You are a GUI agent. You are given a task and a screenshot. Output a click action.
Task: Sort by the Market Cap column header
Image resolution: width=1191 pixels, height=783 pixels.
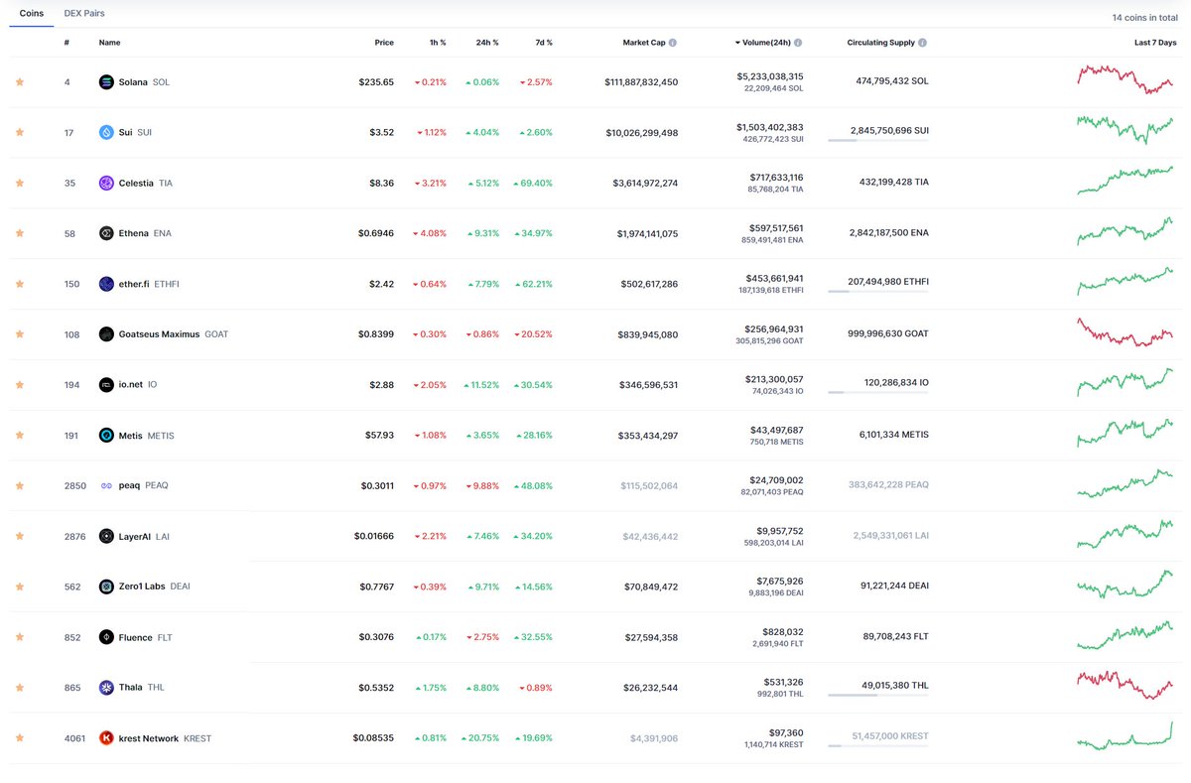(x=644, y=43)
